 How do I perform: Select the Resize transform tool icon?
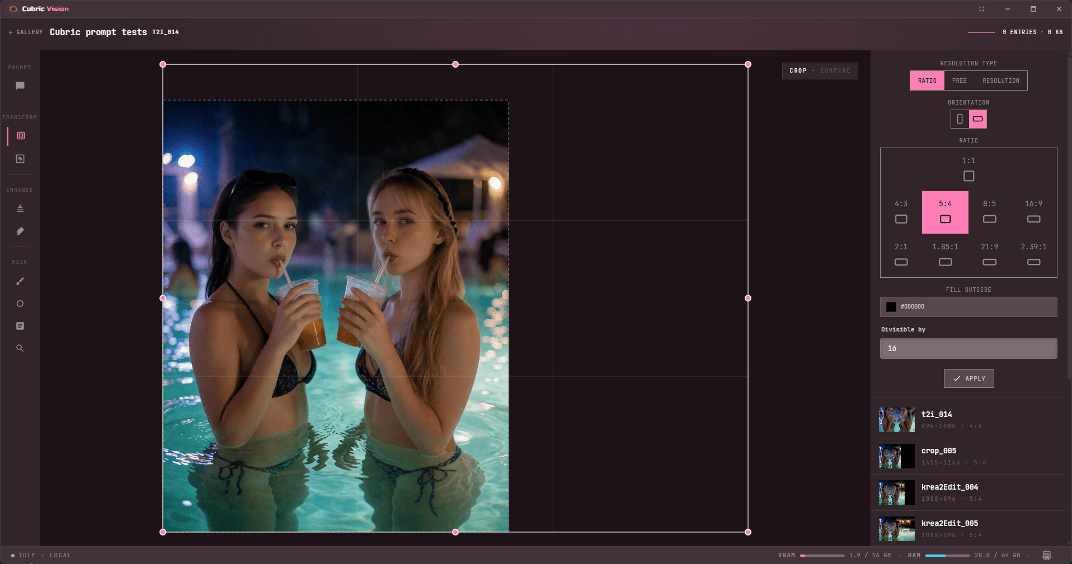coord(20,159)
